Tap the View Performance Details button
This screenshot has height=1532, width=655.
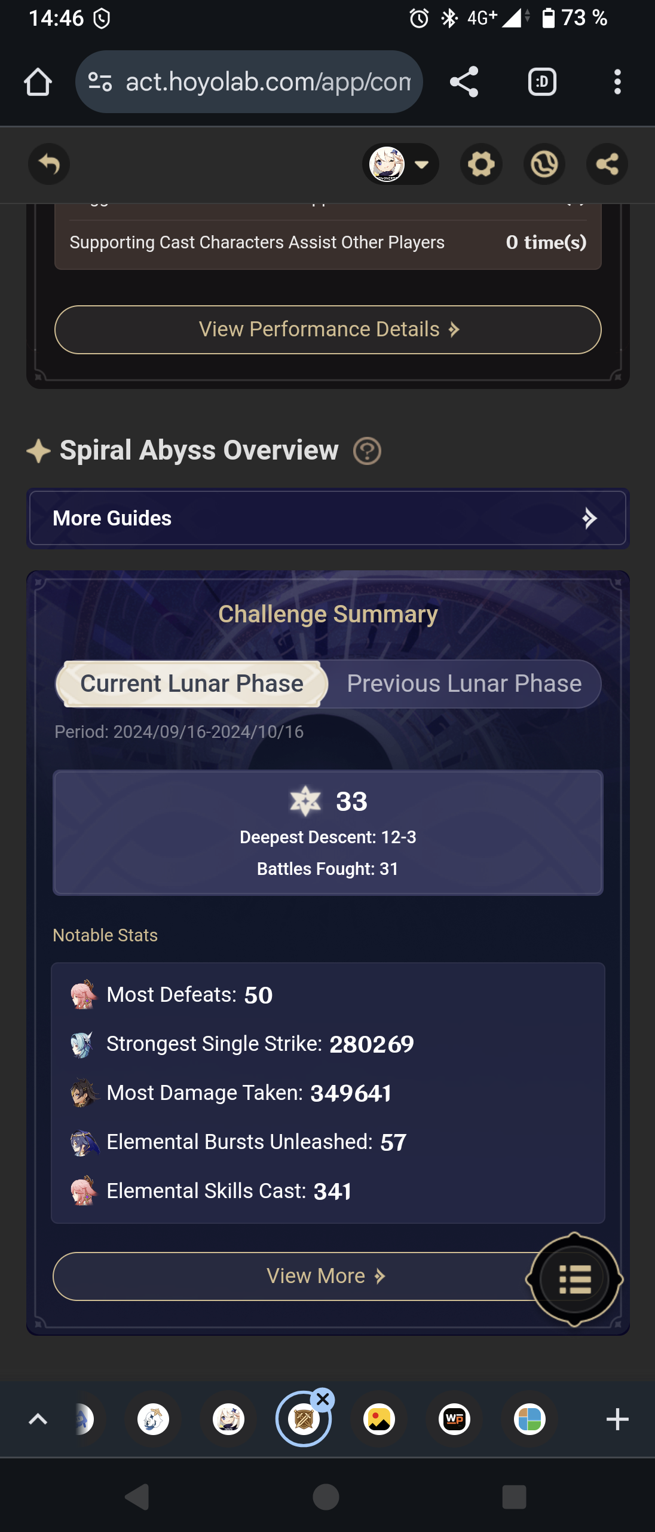(x=327, y=330)
